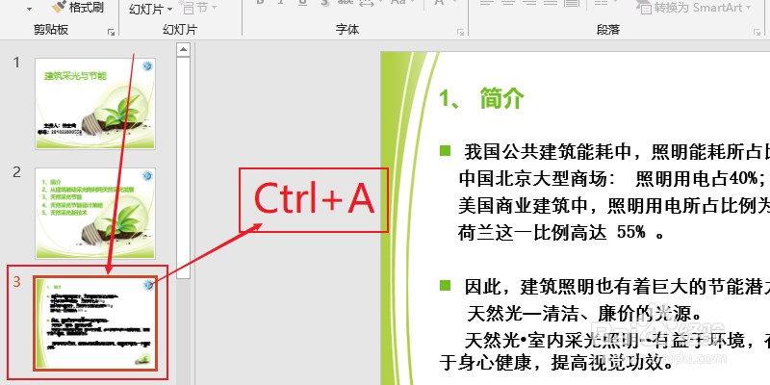Click the animation star icon on slide 1
Image resolution: width=770 pixels, height=385 pixels.
click(x=148, y=66)
